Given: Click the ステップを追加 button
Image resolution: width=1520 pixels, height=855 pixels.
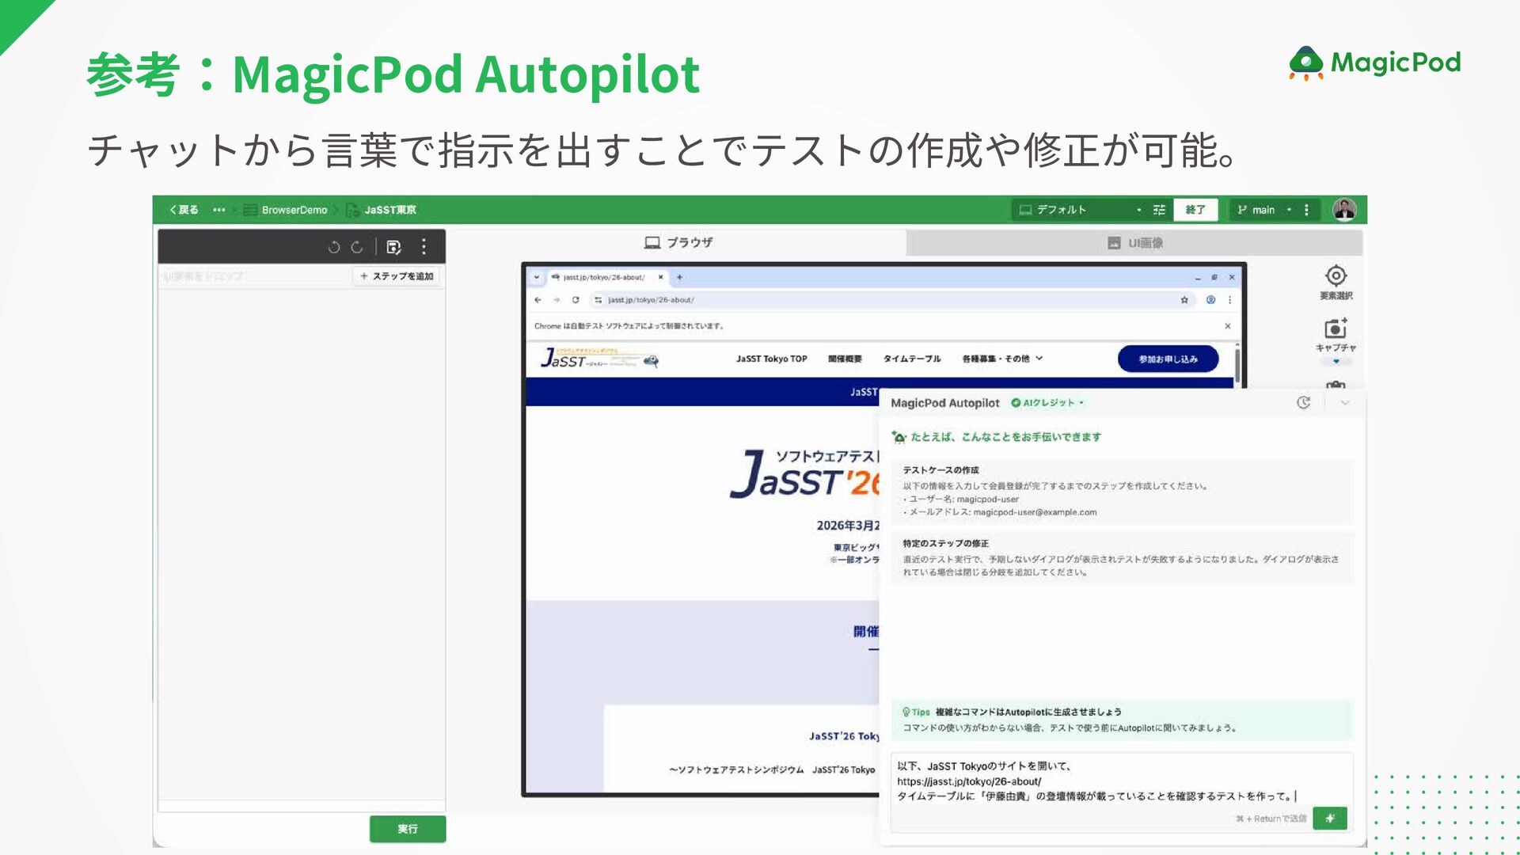Looking at the screenshot, I should tap(397, 276).
